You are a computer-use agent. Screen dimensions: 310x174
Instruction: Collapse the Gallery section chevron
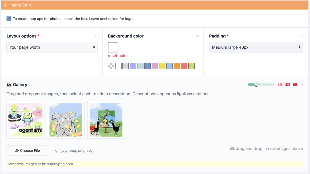[302, 84]
